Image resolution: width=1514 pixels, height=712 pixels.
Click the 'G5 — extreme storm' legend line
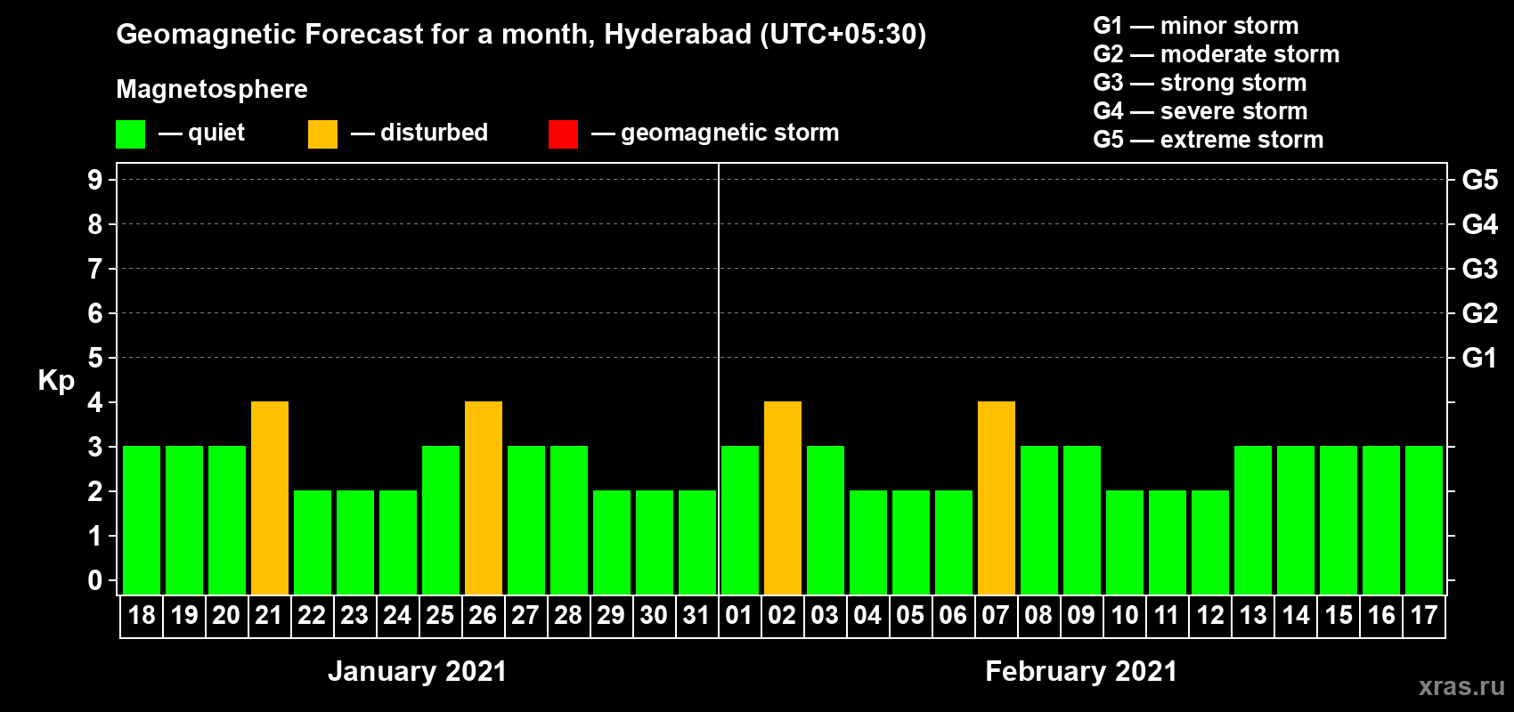coord(1208,140)
